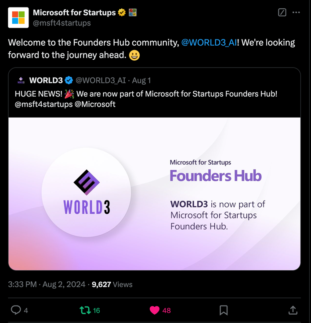Click WORLD3's blue verified checkmark
The image size is (311, 323).
coord(69,80)
